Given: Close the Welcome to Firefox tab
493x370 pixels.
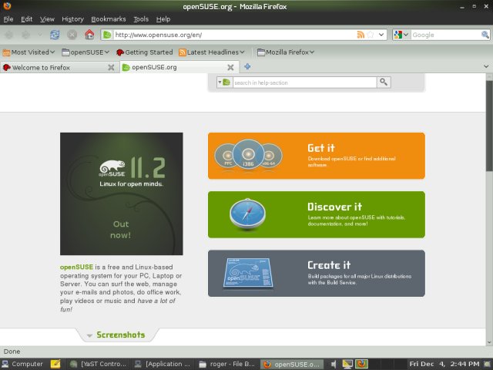Looking at the screenshot, I should 111,67.
